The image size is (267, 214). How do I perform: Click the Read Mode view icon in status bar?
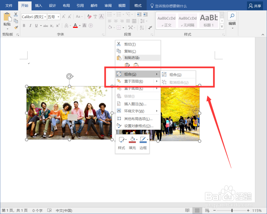pyautogui.click(x=187, y=210)
